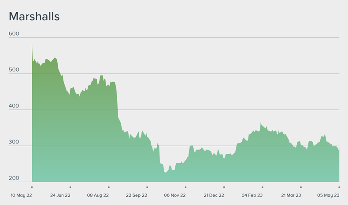Viewport: 348px width, 205px height.
Task: Click the lowest trough of the price chart
Action: (x=166, y=173)
